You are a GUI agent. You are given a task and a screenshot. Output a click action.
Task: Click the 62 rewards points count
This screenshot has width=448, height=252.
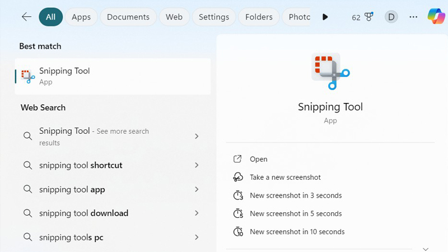tap(356, 18)
